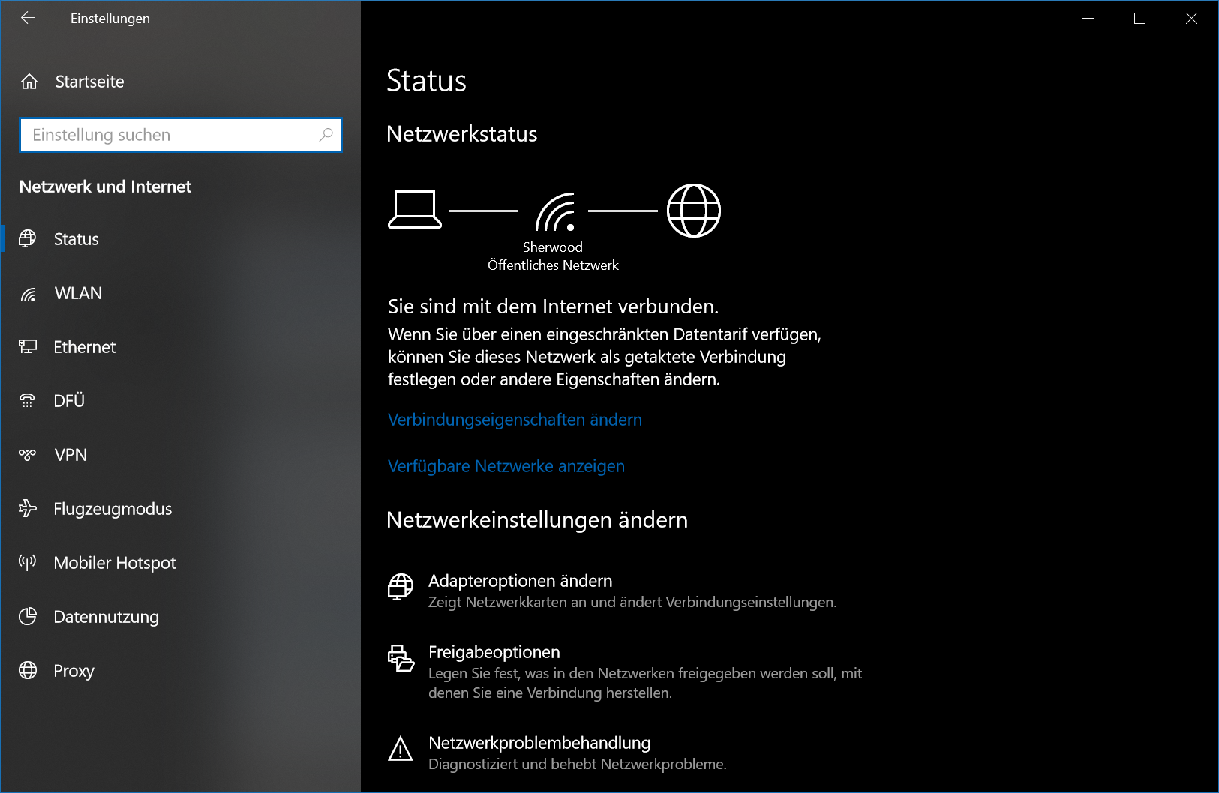
Task: Click the VPN icon in sidebar
Action: pos(28,455)
